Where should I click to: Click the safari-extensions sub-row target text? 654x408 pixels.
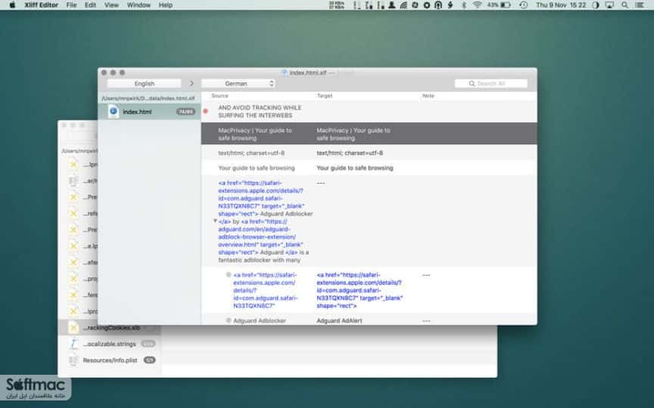coord(360,290)
